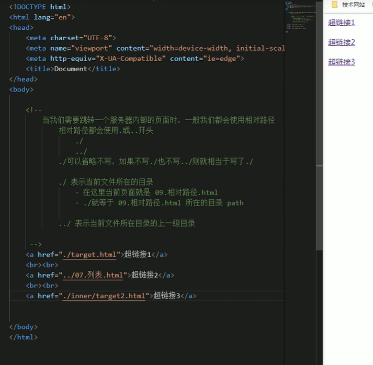Follow the ./target.html href path in code

coord(89,255)
